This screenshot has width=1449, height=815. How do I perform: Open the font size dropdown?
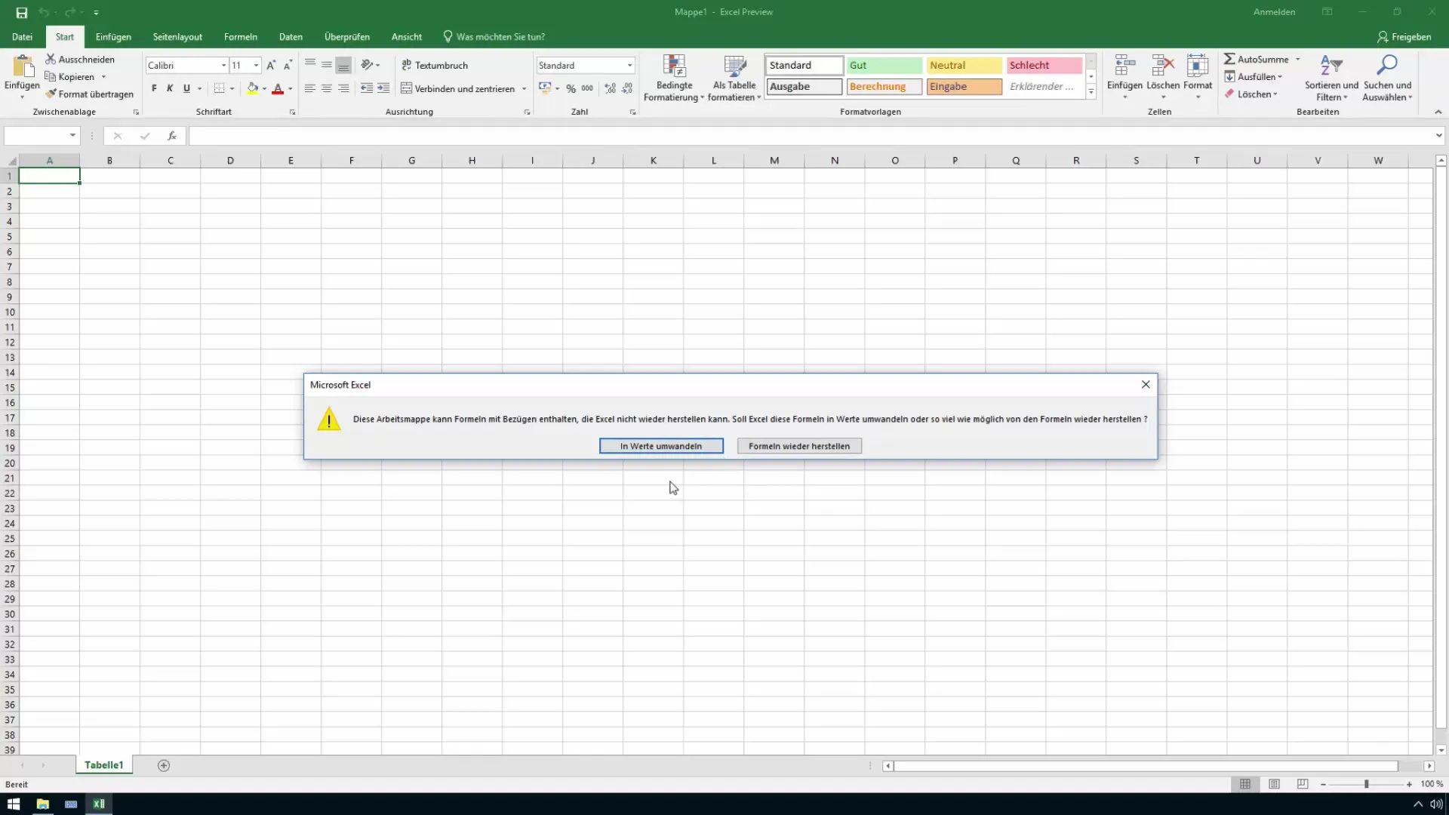coord(256,66)
